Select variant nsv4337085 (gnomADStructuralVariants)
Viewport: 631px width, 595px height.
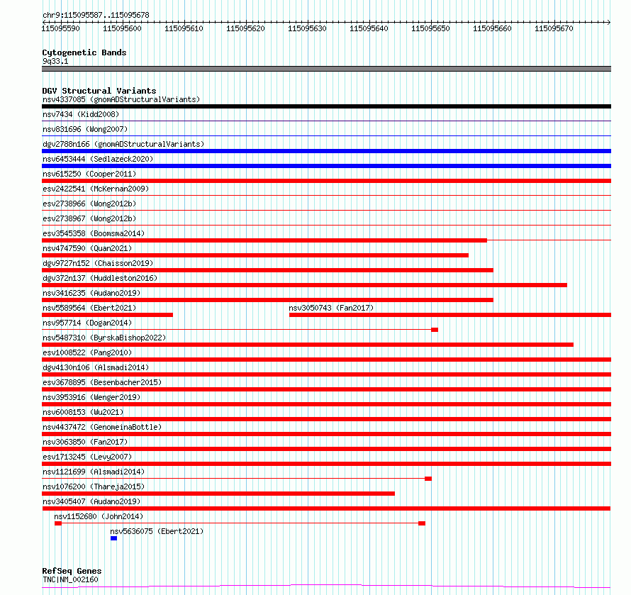[121, 99]
